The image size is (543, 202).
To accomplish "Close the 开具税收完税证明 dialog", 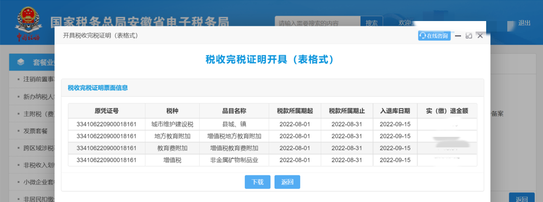I will (x=480, y=36).
